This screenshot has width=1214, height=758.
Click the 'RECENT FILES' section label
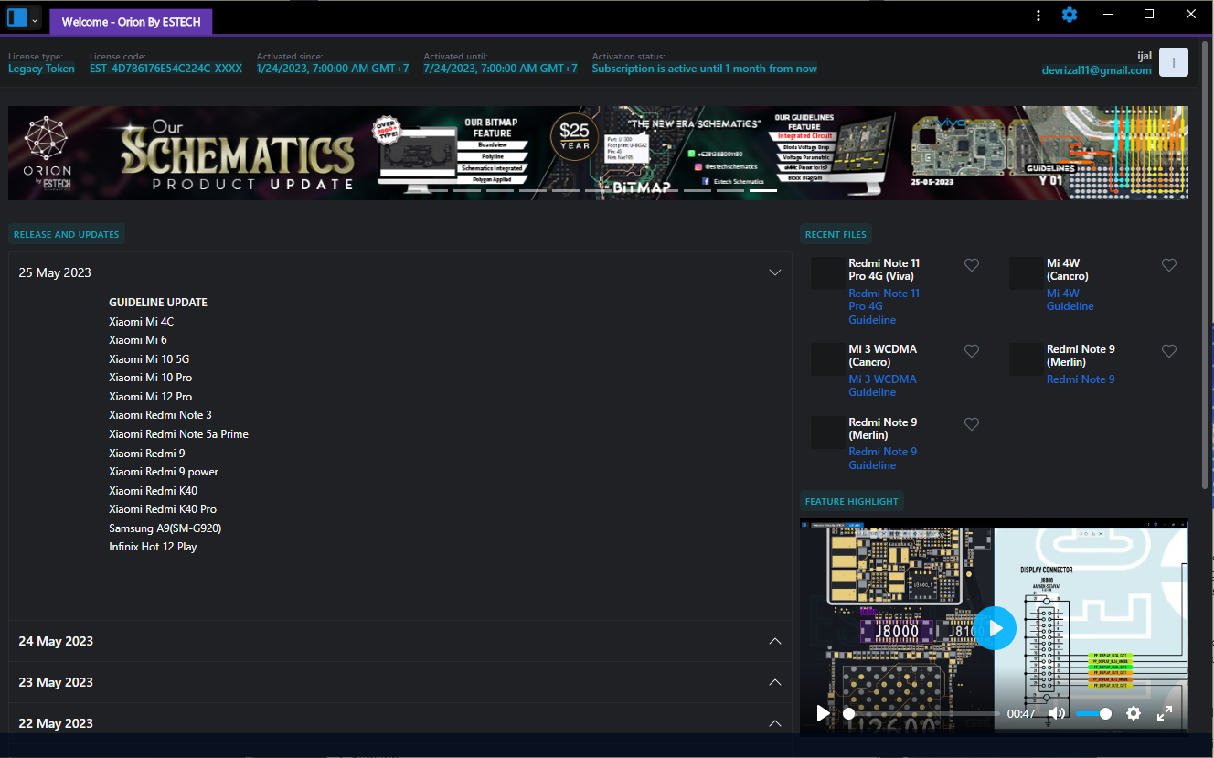pyautogui.click(x=836, y=234)
